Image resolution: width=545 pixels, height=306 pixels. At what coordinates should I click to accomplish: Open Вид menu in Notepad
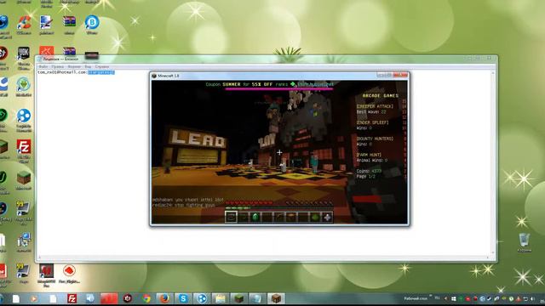click(88, 66)
